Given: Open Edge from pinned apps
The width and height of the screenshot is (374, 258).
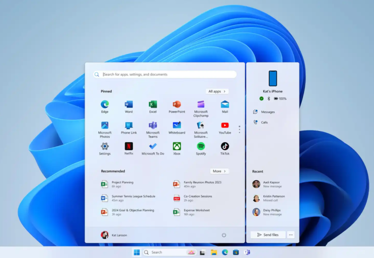Looking at the screenshot, I should [105, 106].
